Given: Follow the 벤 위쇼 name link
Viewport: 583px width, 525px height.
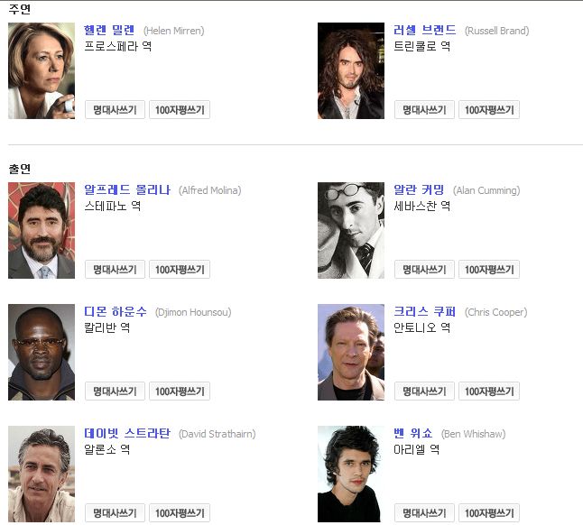Looking at the screenshot, I should (x=412, y=434).
